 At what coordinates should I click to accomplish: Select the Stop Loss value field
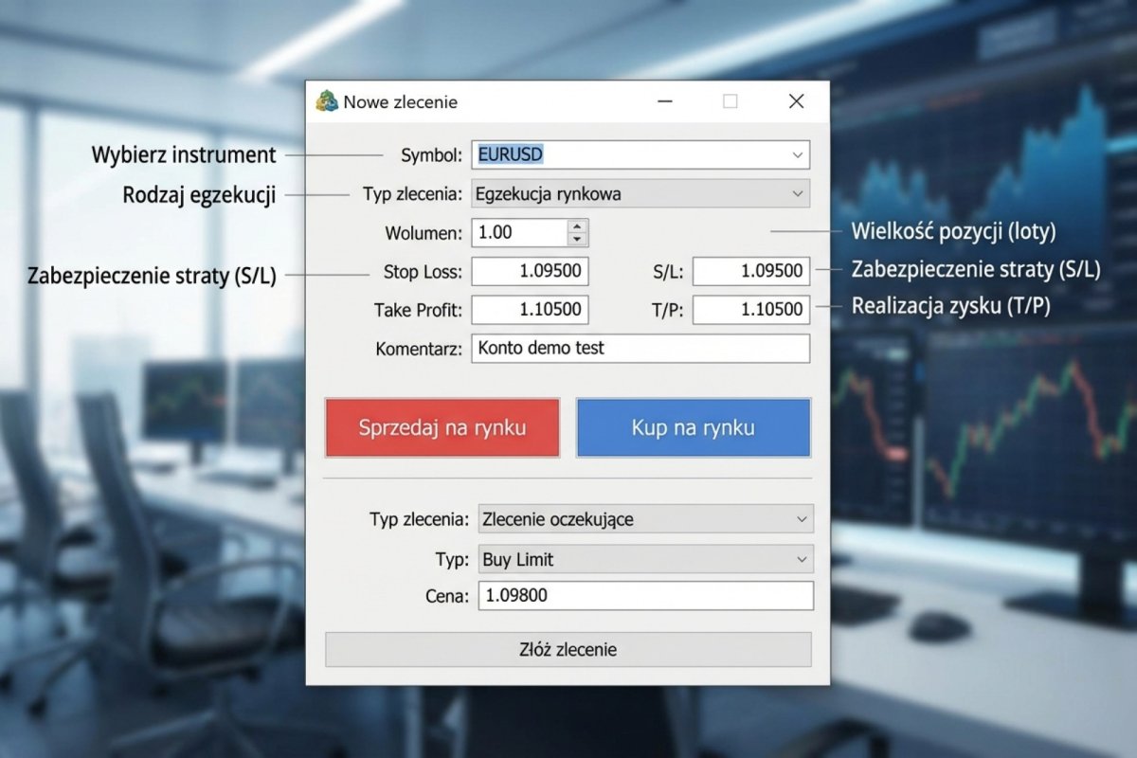[x=529, y=271]
